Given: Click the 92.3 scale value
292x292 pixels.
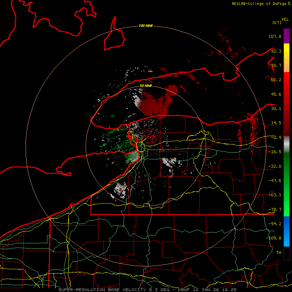Looking at the screenshot, I should [x=276, y=51].
